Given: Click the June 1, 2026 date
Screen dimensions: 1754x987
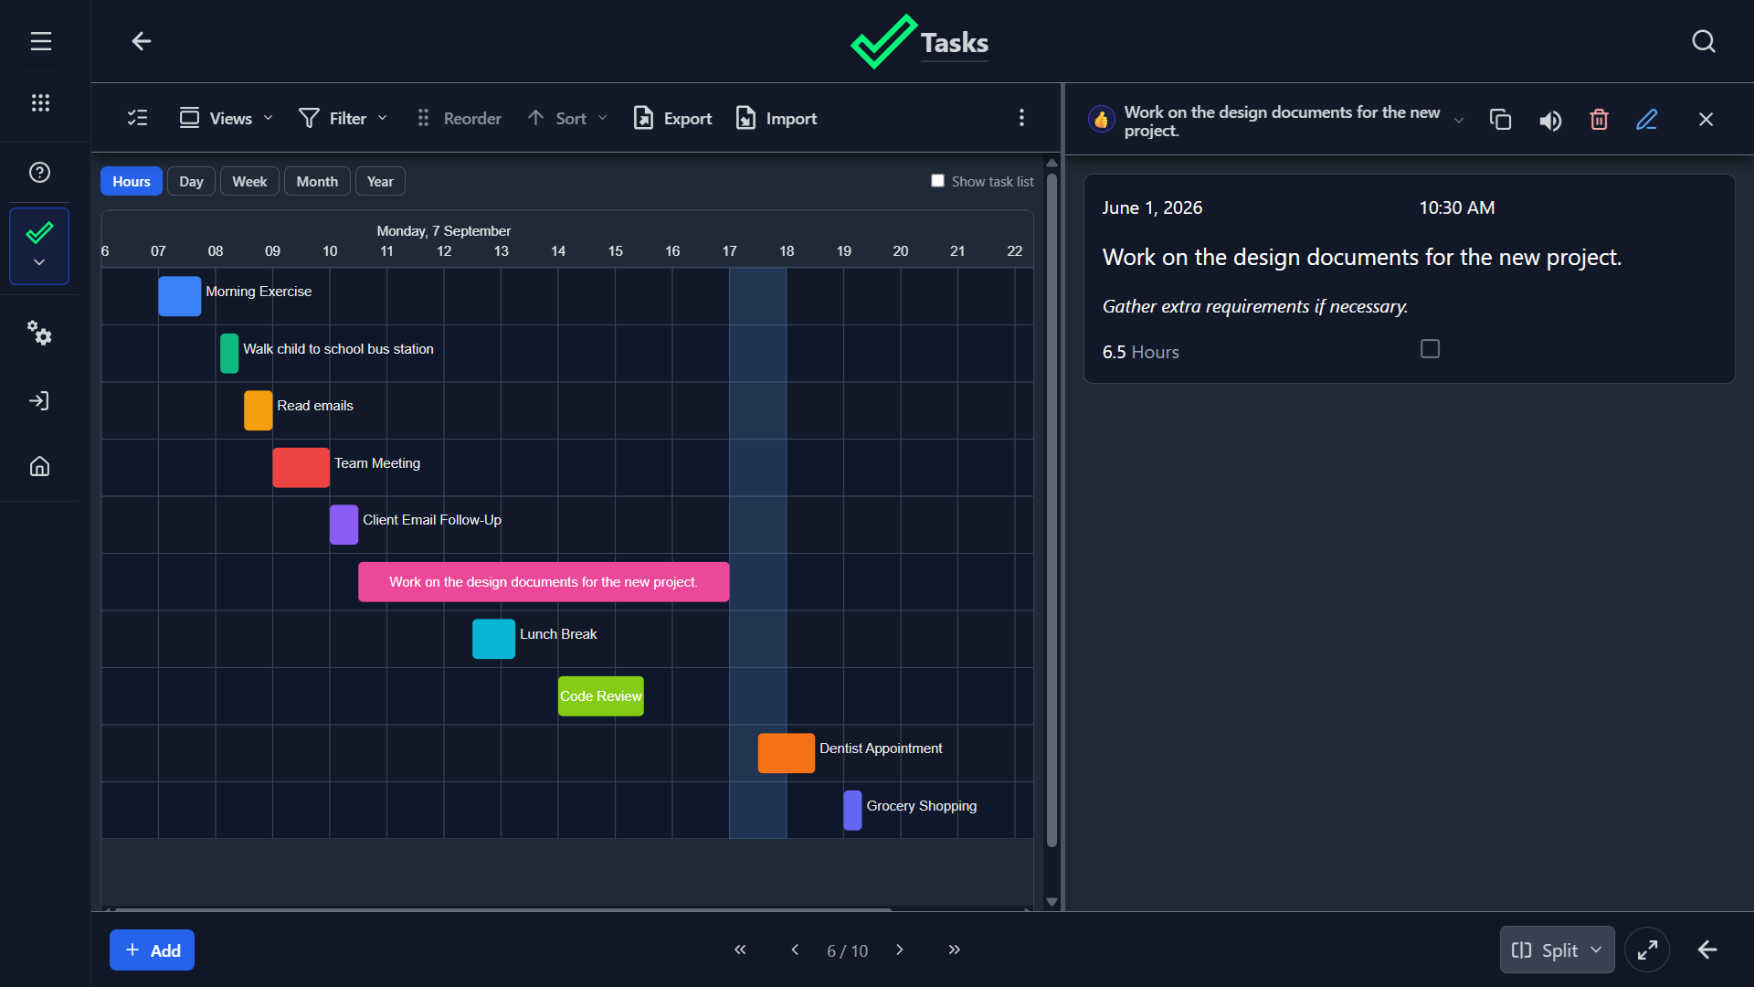Looking at the screenshot, I should click(x=1152, y=207).
